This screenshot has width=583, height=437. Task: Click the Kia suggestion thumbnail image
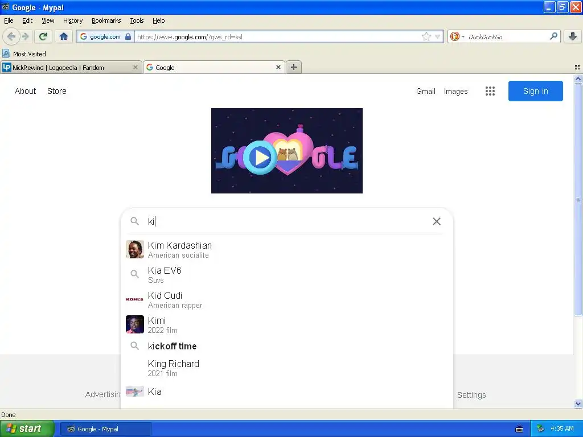134,391
